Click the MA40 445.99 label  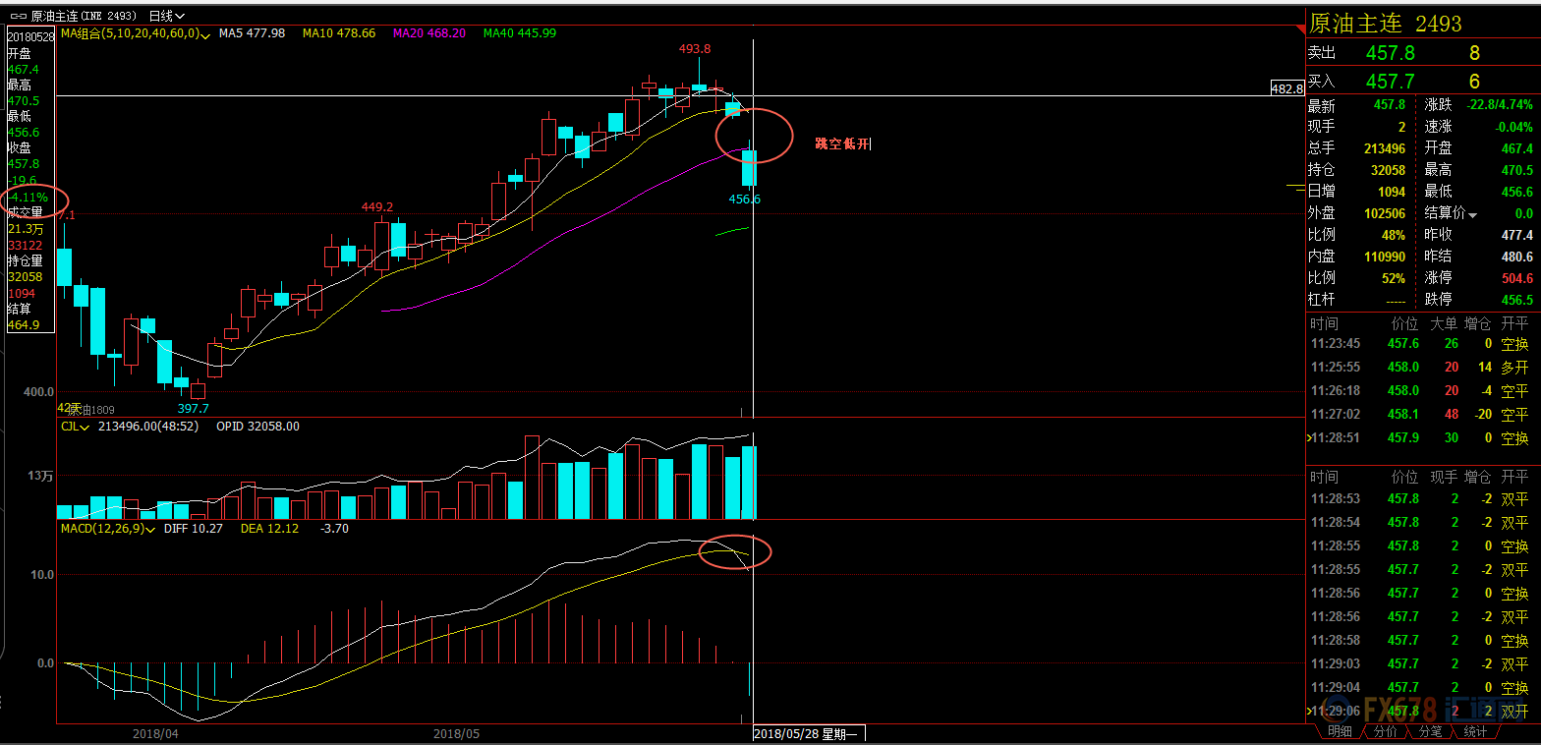pos(520,33)
